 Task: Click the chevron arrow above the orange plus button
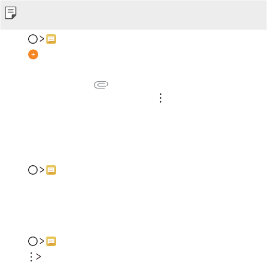point(42,39)
